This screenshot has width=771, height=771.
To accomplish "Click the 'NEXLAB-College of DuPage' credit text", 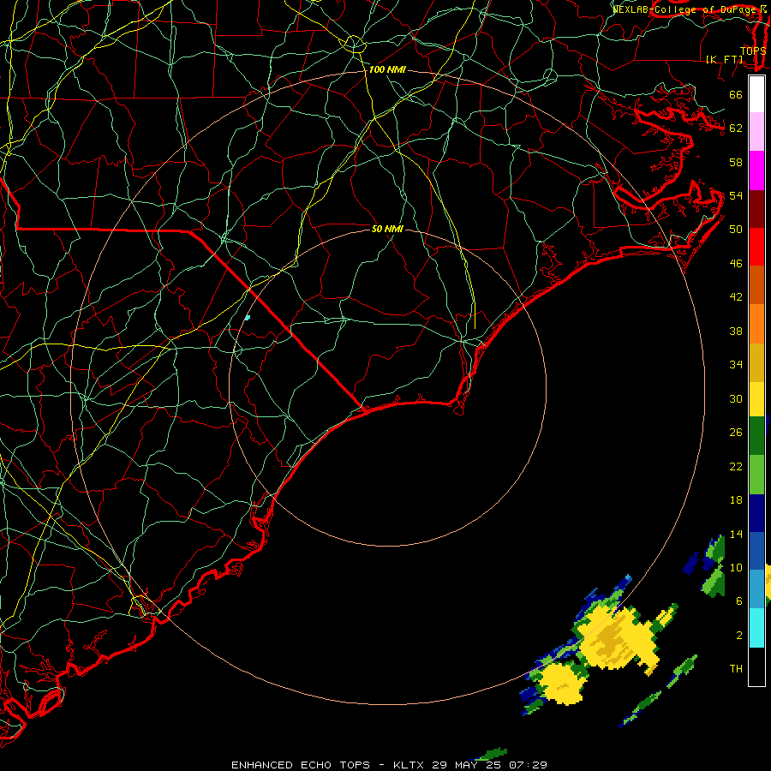I will pos(685,9).
